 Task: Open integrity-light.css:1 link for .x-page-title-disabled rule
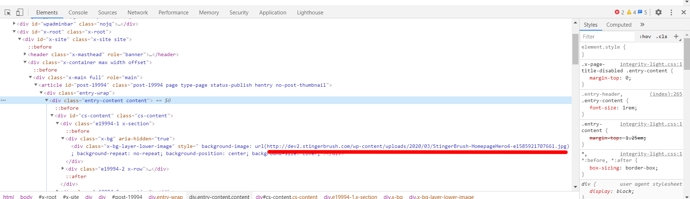(651, 64)
